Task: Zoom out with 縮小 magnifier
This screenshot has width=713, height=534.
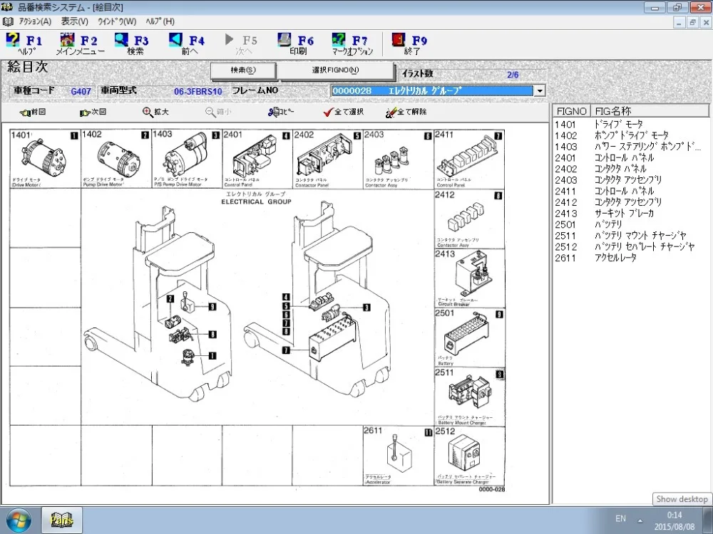Action: [218, 112]
